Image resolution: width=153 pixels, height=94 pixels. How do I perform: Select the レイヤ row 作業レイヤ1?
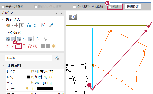(35, 71)
